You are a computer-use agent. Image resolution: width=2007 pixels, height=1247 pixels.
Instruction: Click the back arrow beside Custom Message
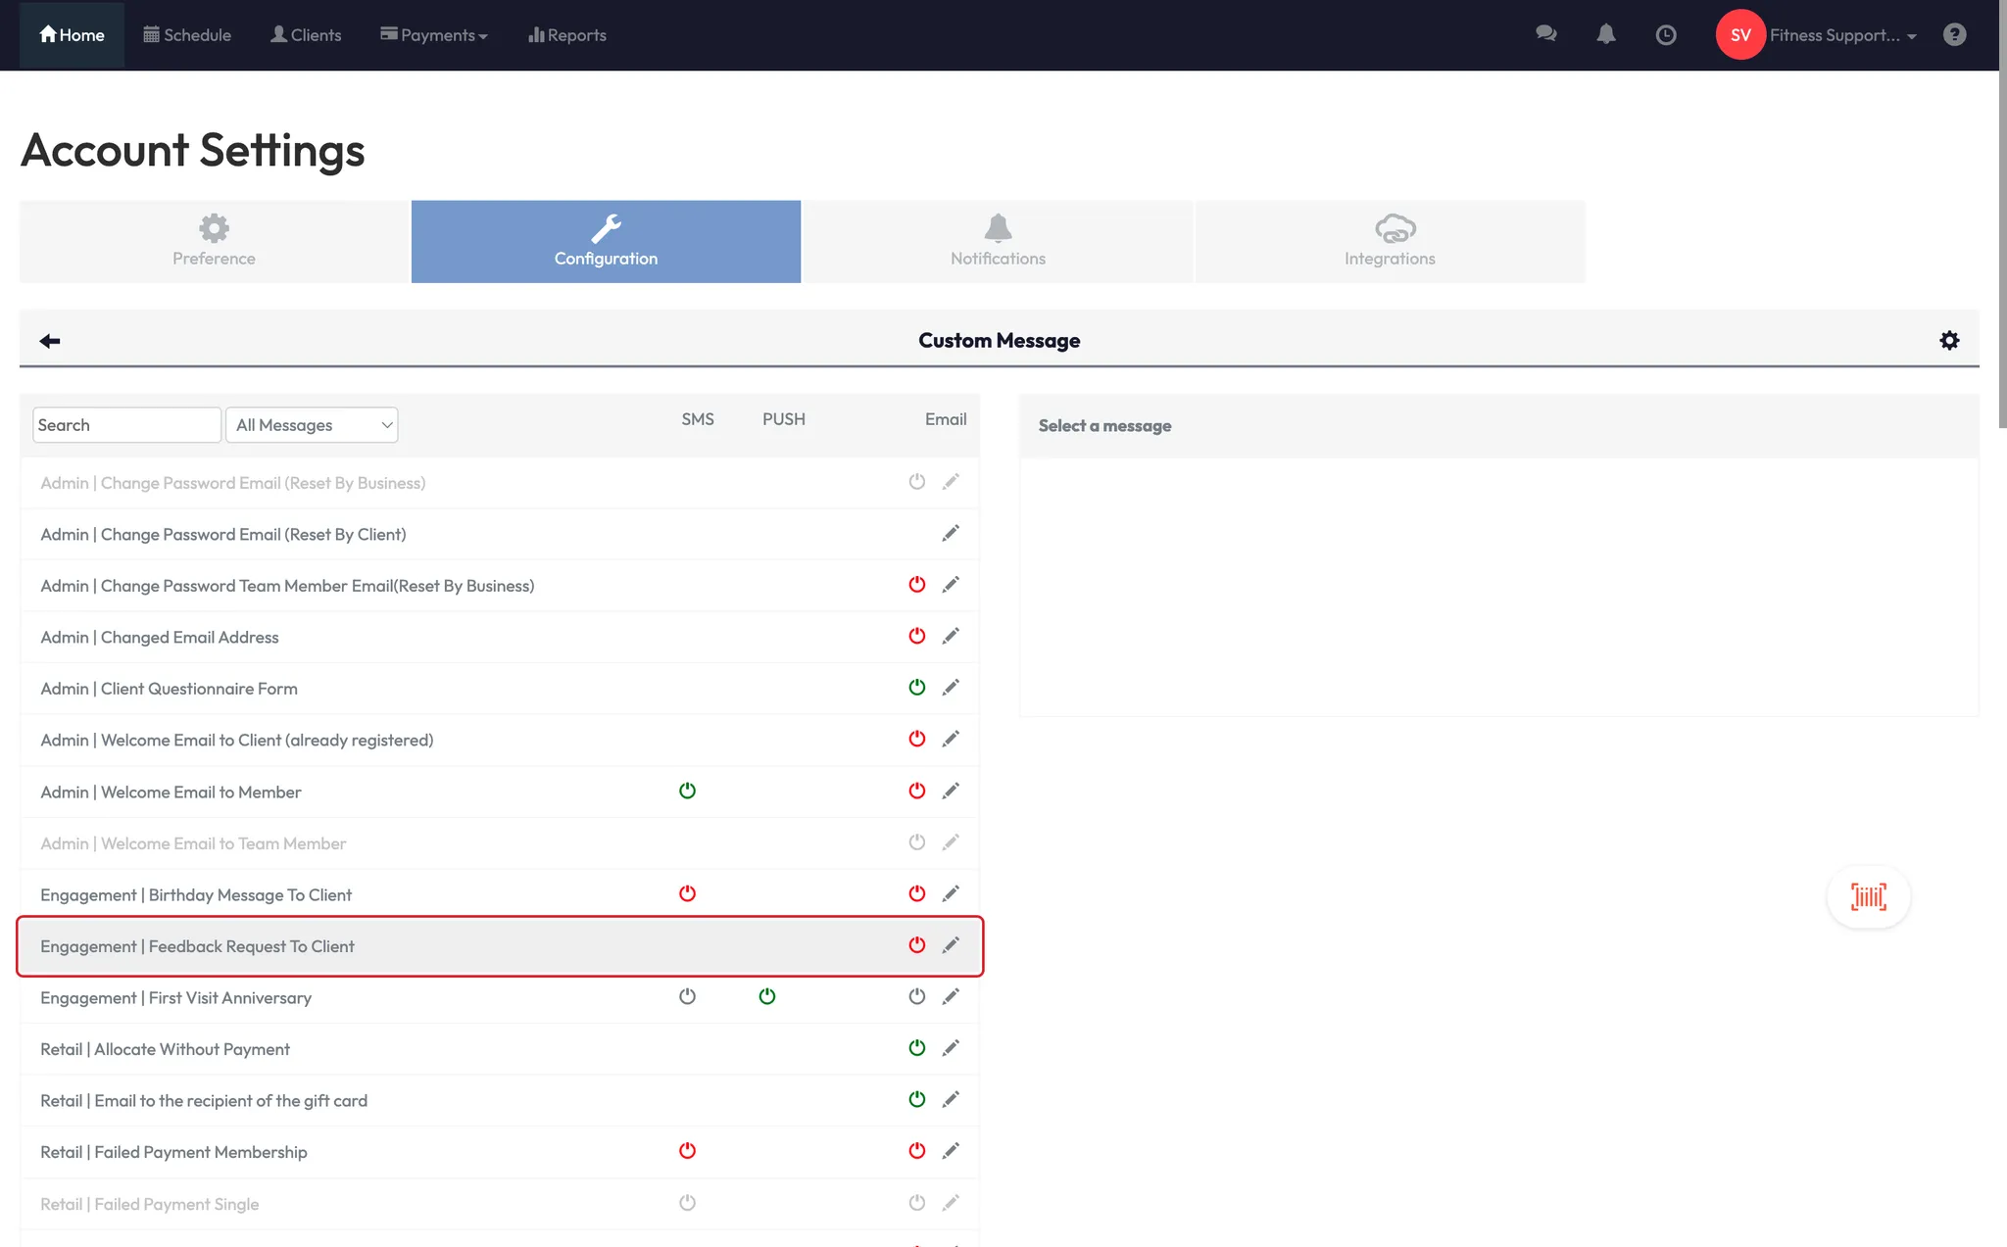click(x=50, y=341)
